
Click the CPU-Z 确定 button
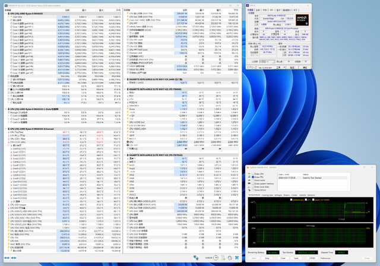coord(305,67)
